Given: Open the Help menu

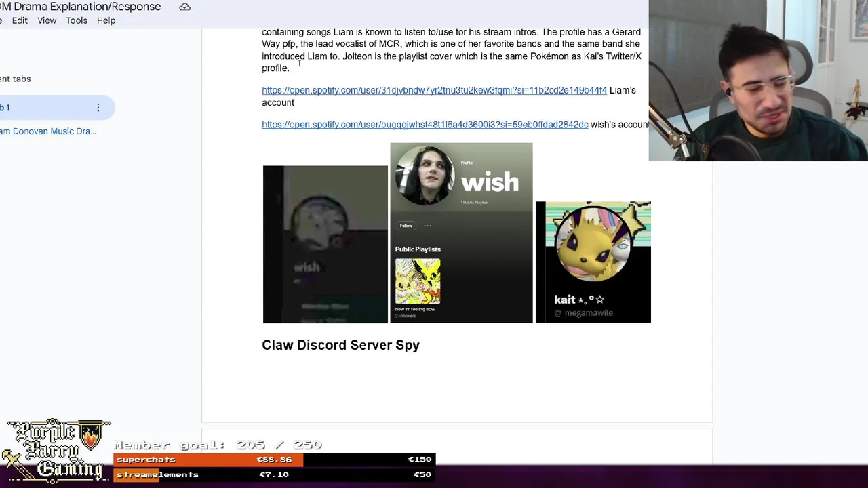Looking at the screenshot, I should (x=106, y=20).
